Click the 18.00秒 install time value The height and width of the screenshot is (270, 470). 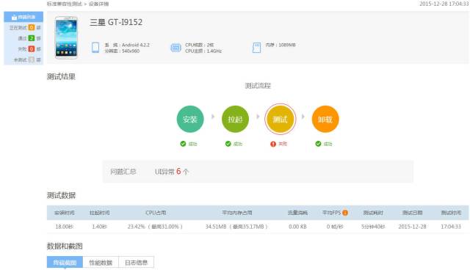pyautogui.click(x=64, y=227)
